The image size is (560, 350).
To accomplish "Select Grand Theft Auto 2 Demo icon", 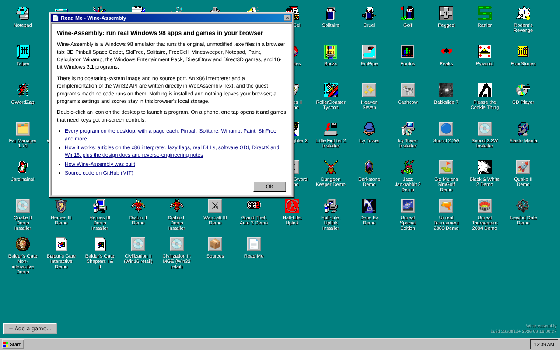I will [254, 206].
